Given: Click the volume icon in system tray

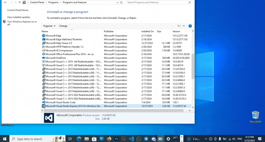Looking at the screenshot, I should (x=234, y=139).
